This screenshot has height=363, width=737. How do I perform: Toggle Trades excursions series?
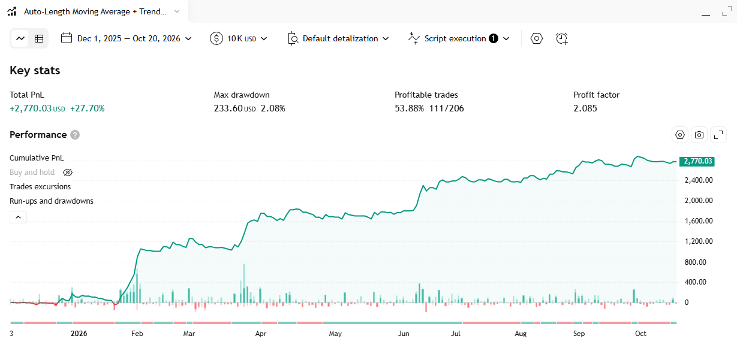[x=40, y=187]
